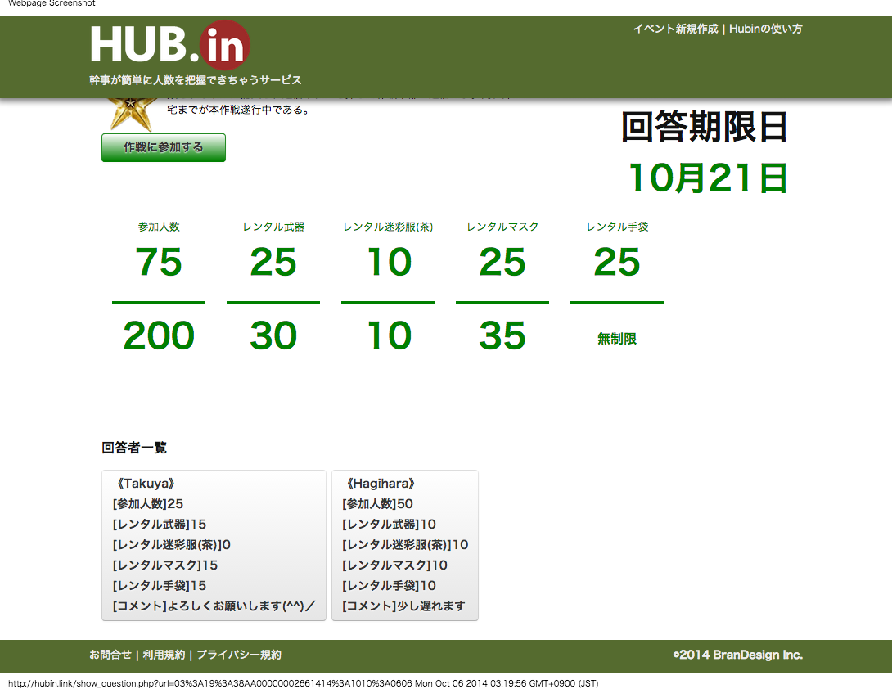
Task: Click the 10月21日 deadline date
Action: (707, 178)
